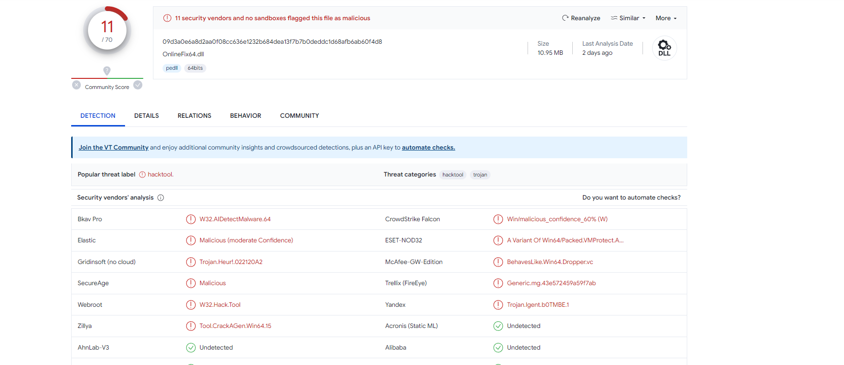844x365 pixels.
Task: Click the warning icon next to W32.AIDetectMalware.64
Action: coord(191,219)
